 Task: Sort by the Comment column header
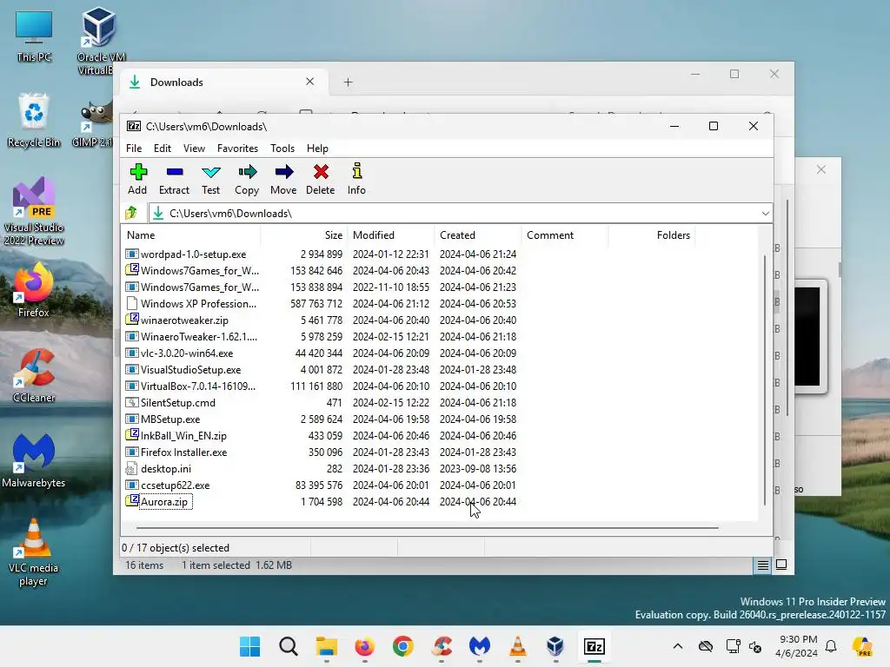(x=565, y=234)
